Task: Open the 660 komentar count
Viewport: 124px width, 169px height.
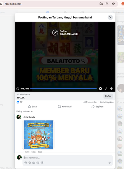Action: [90, 102]
